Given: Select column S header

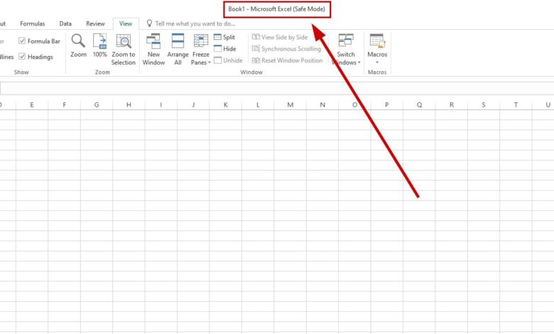Looking at the screenshot, I should point(484,104).
